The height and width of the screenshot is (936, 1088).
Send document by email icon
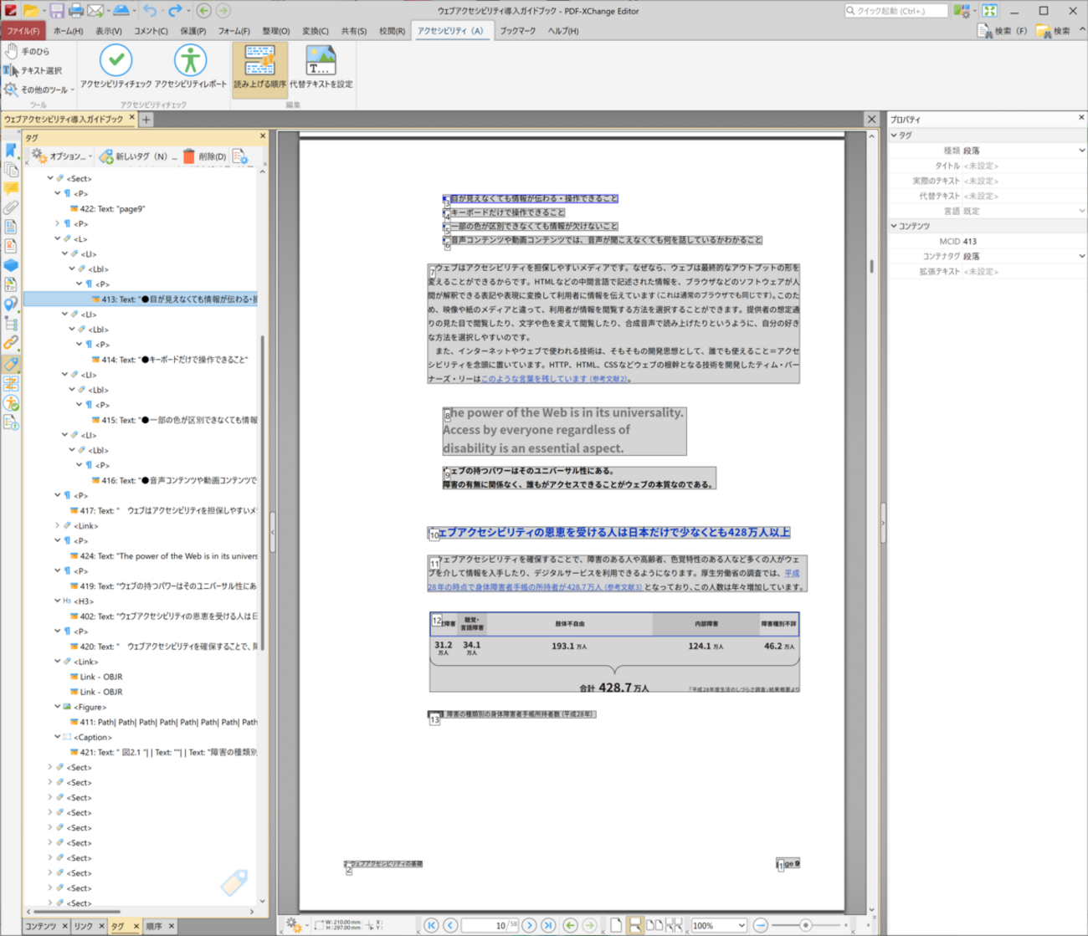(x=95, y=11)
